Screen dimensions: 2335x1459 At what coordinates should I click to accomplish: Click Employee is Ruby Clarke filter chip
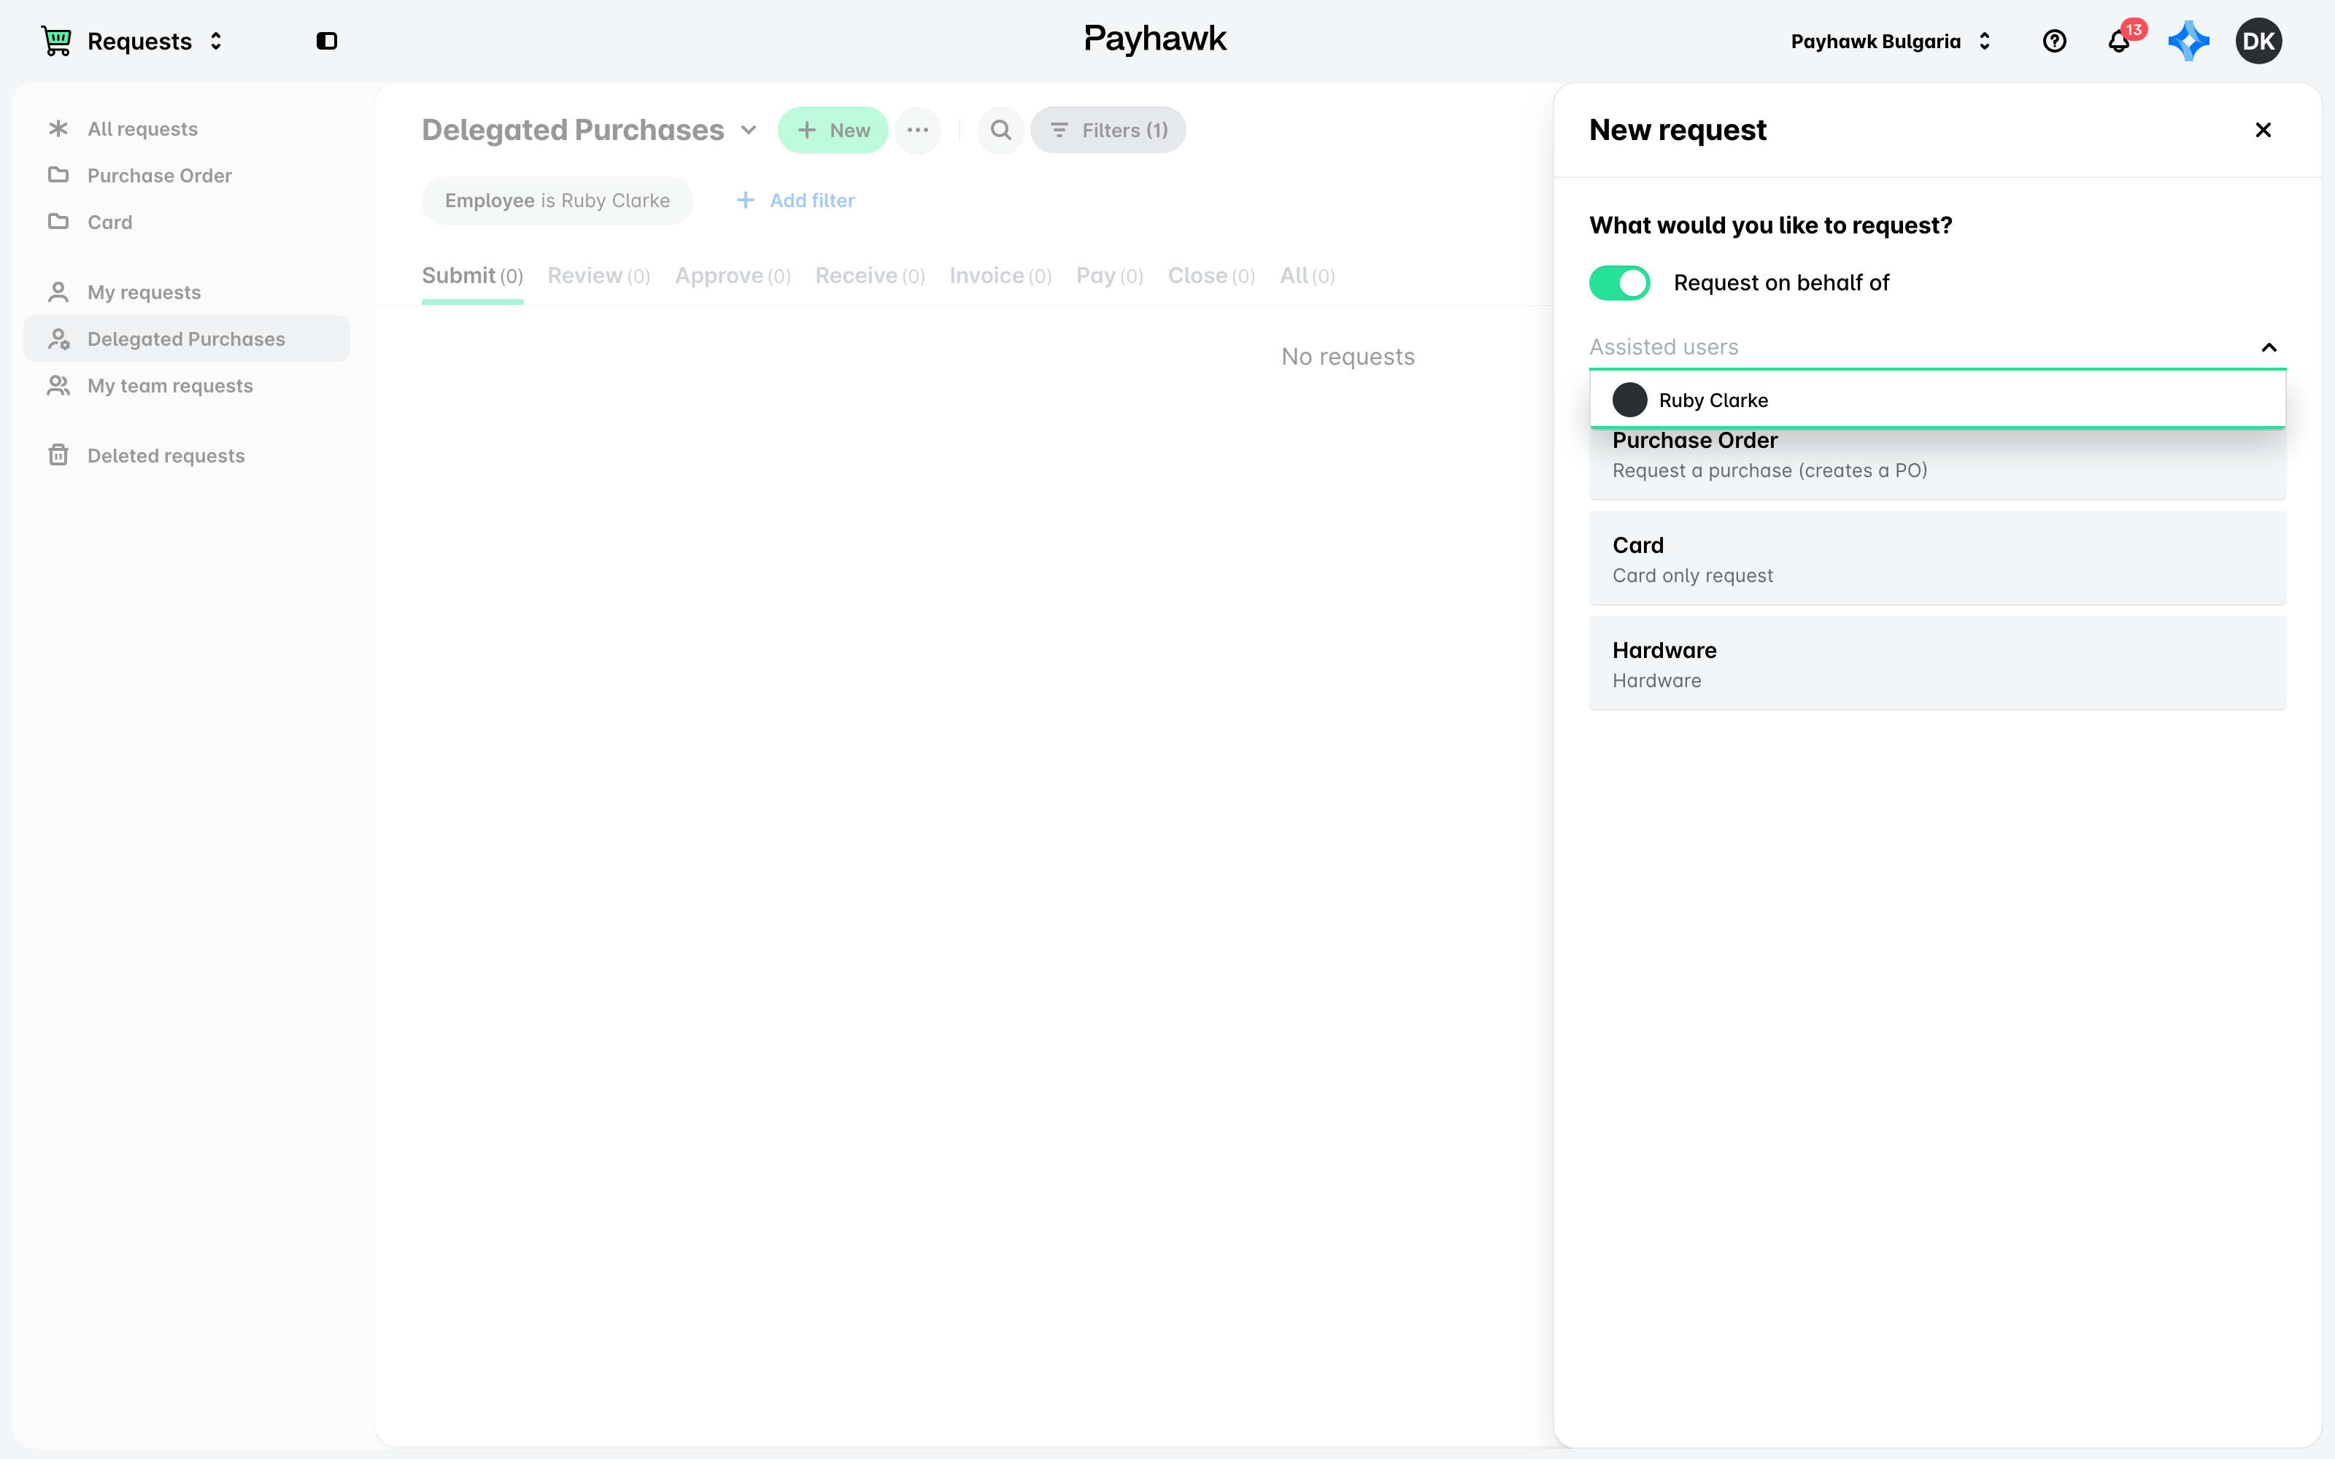(x=557, y=200)
